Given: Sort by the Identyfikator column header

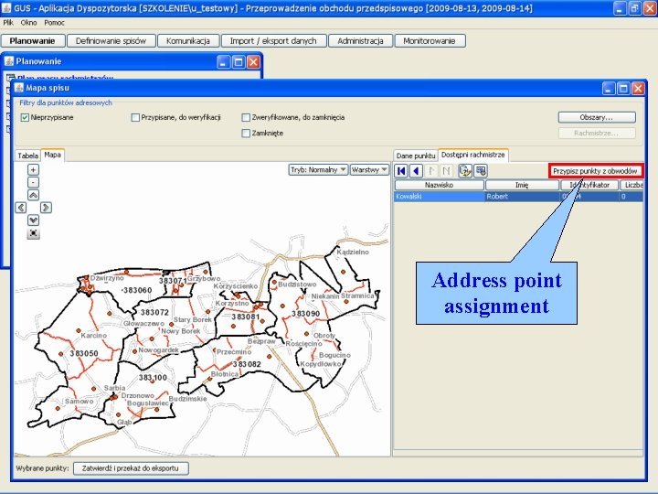Looking at the screenshot, I should click(x=589, y=185).
